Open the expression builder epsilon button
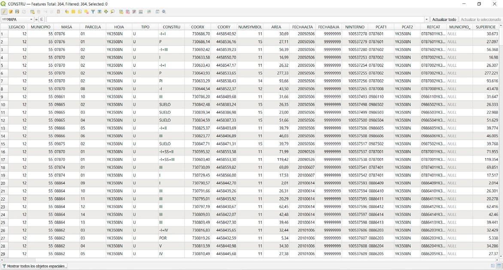The width and height of the screenshot is (503, 270). click(x=41, y=20)
